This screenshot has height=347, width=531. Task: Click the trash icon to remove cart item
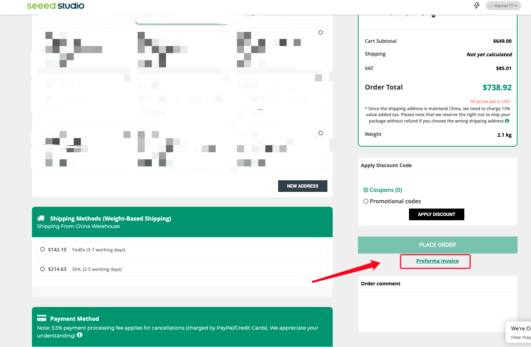tap(433, 16)
